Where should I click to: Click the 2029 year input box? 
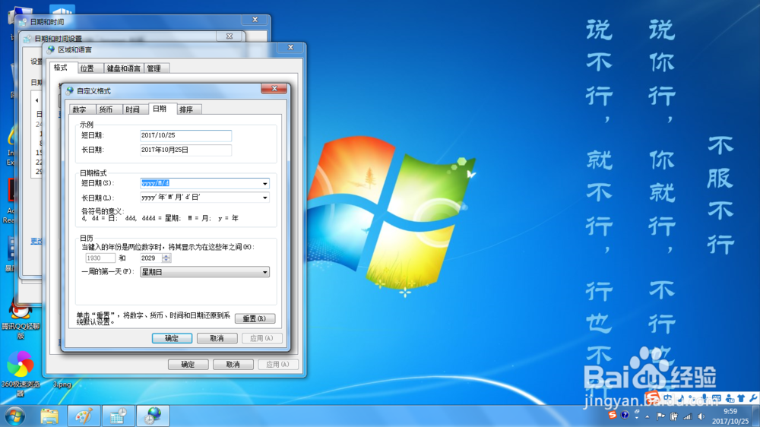(150, 258)
